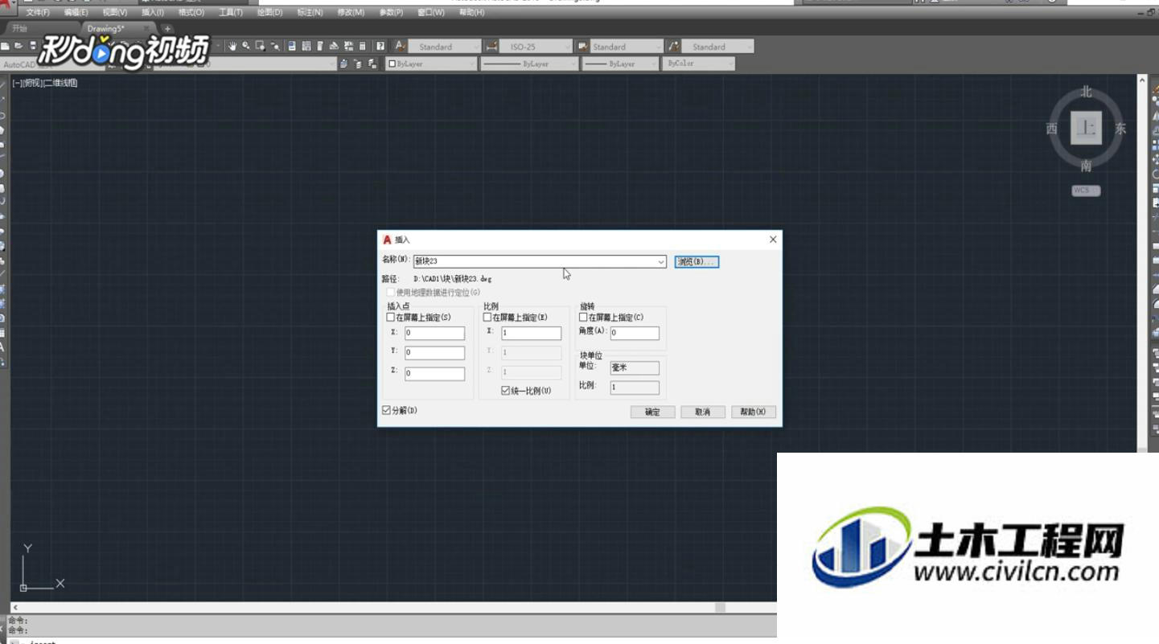Click ViewCube east (东) label
1159x644 pixels.
point(1120,129)
